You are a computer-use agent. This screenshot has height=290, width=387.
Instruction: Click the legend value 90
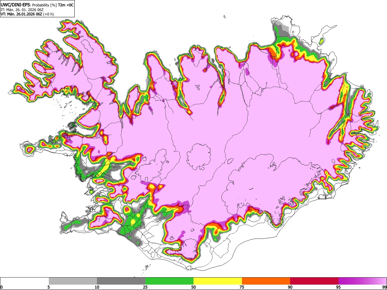[x=290, y=287]
